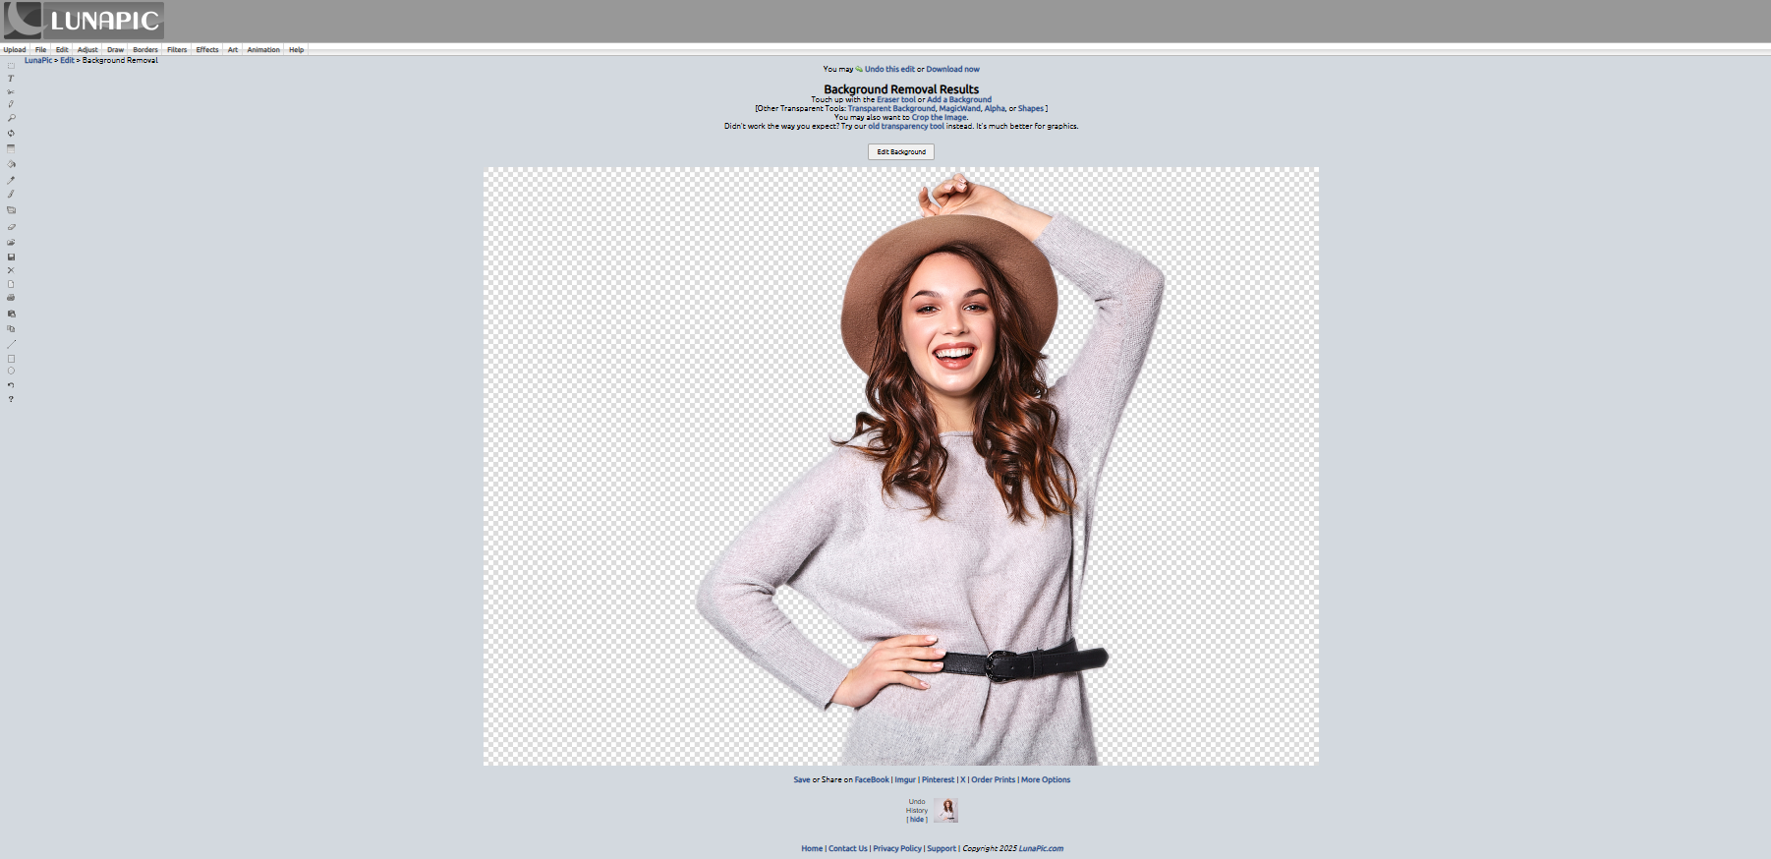Click the rotate arrows icon
1771x859 pixels.
[x=11, y=133]
